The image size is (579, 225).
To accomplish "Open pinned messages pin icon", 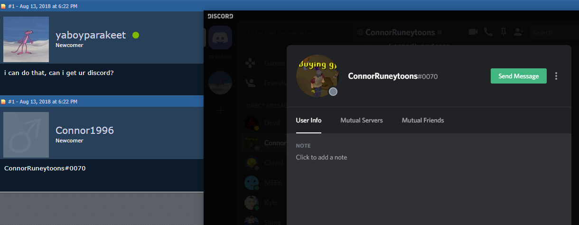I will pos(503,32).
